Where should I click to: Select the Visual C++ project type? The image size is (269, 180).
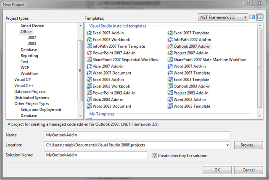click(24, 85)
